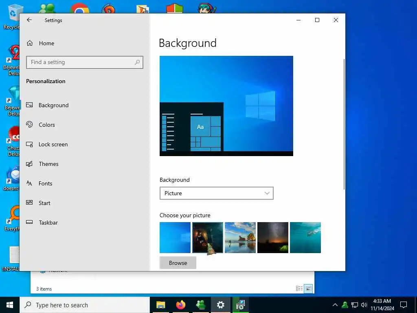Click the Find a setting search box

[85, 62]
